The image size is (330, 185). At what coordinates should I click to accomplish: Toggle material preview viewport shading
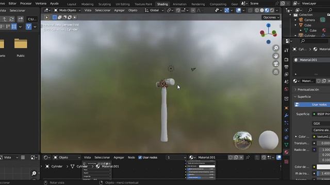coord(267,10)
